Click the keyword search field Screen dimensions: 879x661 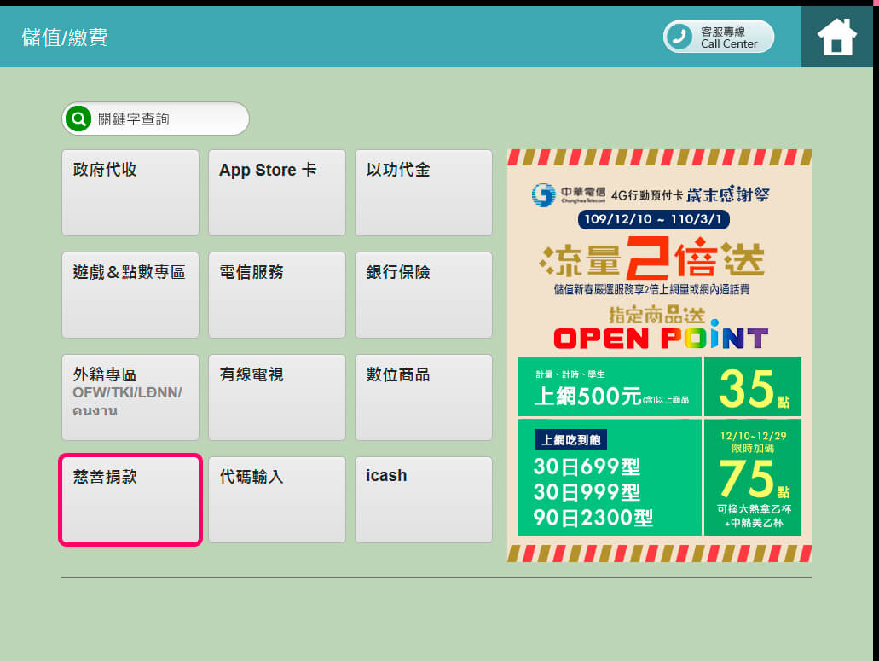tap(166, 119)
